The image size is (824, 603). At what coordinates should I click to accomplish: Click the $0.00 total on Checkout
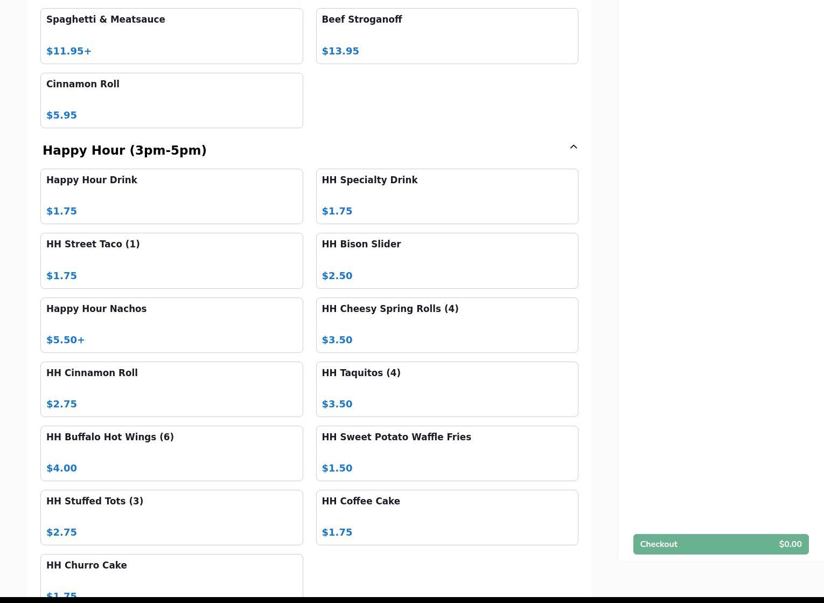[790, 544]
